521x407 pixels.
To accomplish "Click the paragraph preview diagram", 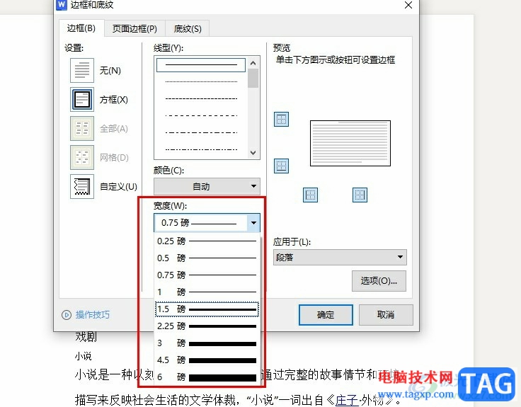I will click(x=350, y=143).
